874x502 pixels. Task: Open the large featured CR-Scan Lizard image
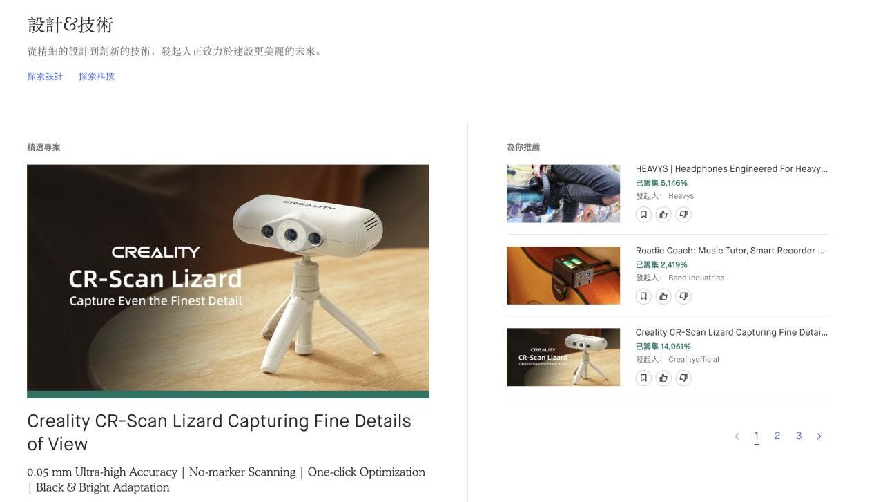click(x=228, y=281)
